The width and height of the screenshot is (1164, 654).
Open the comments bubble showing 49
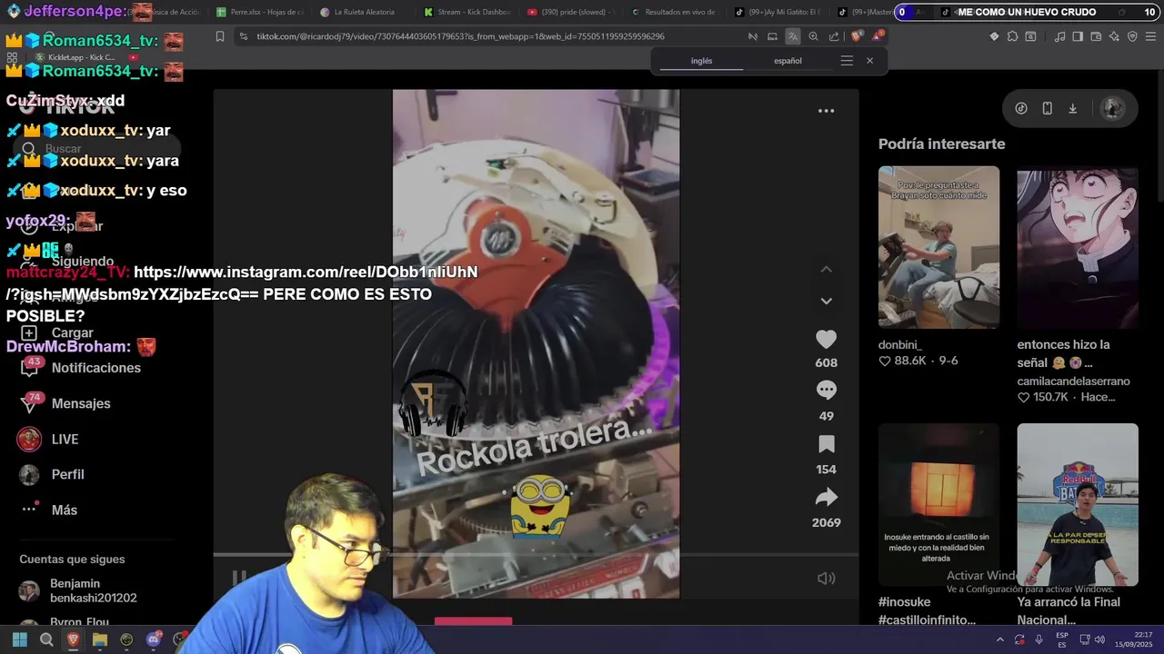(x=826, y=391)
